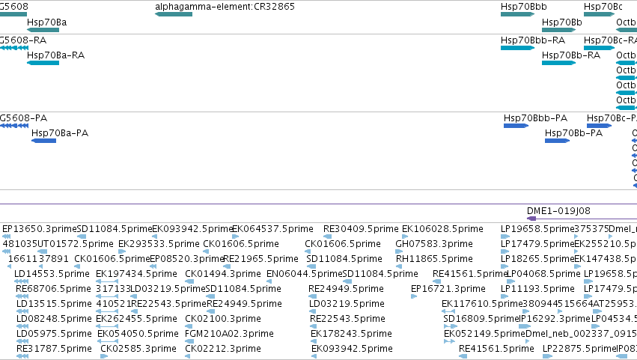
Task: Click the RE30409.5prime EST label
Action: click(x=361, y=229)
